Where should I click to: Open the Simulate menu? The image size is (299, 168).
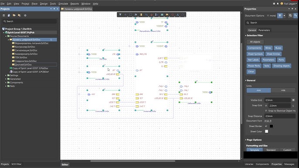pyautogui.click(x=63, y=3)
